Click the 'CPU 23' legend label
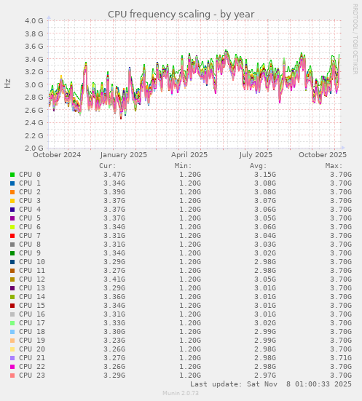This screenshot has height=401, width=362. point(32,376)
